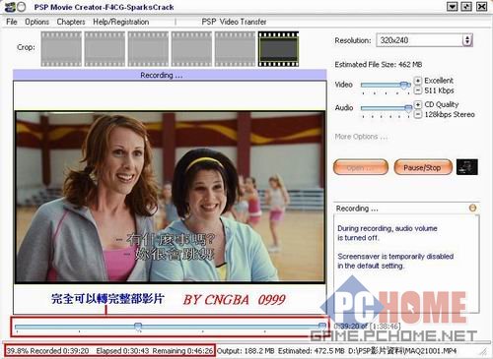The image size is (493, 359).
Task: Close the PSP Movie Creator window
Action: (x=481, y=7)
